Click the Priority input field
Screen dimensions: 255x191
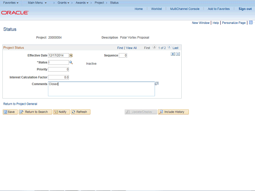[x=59, y=69]
